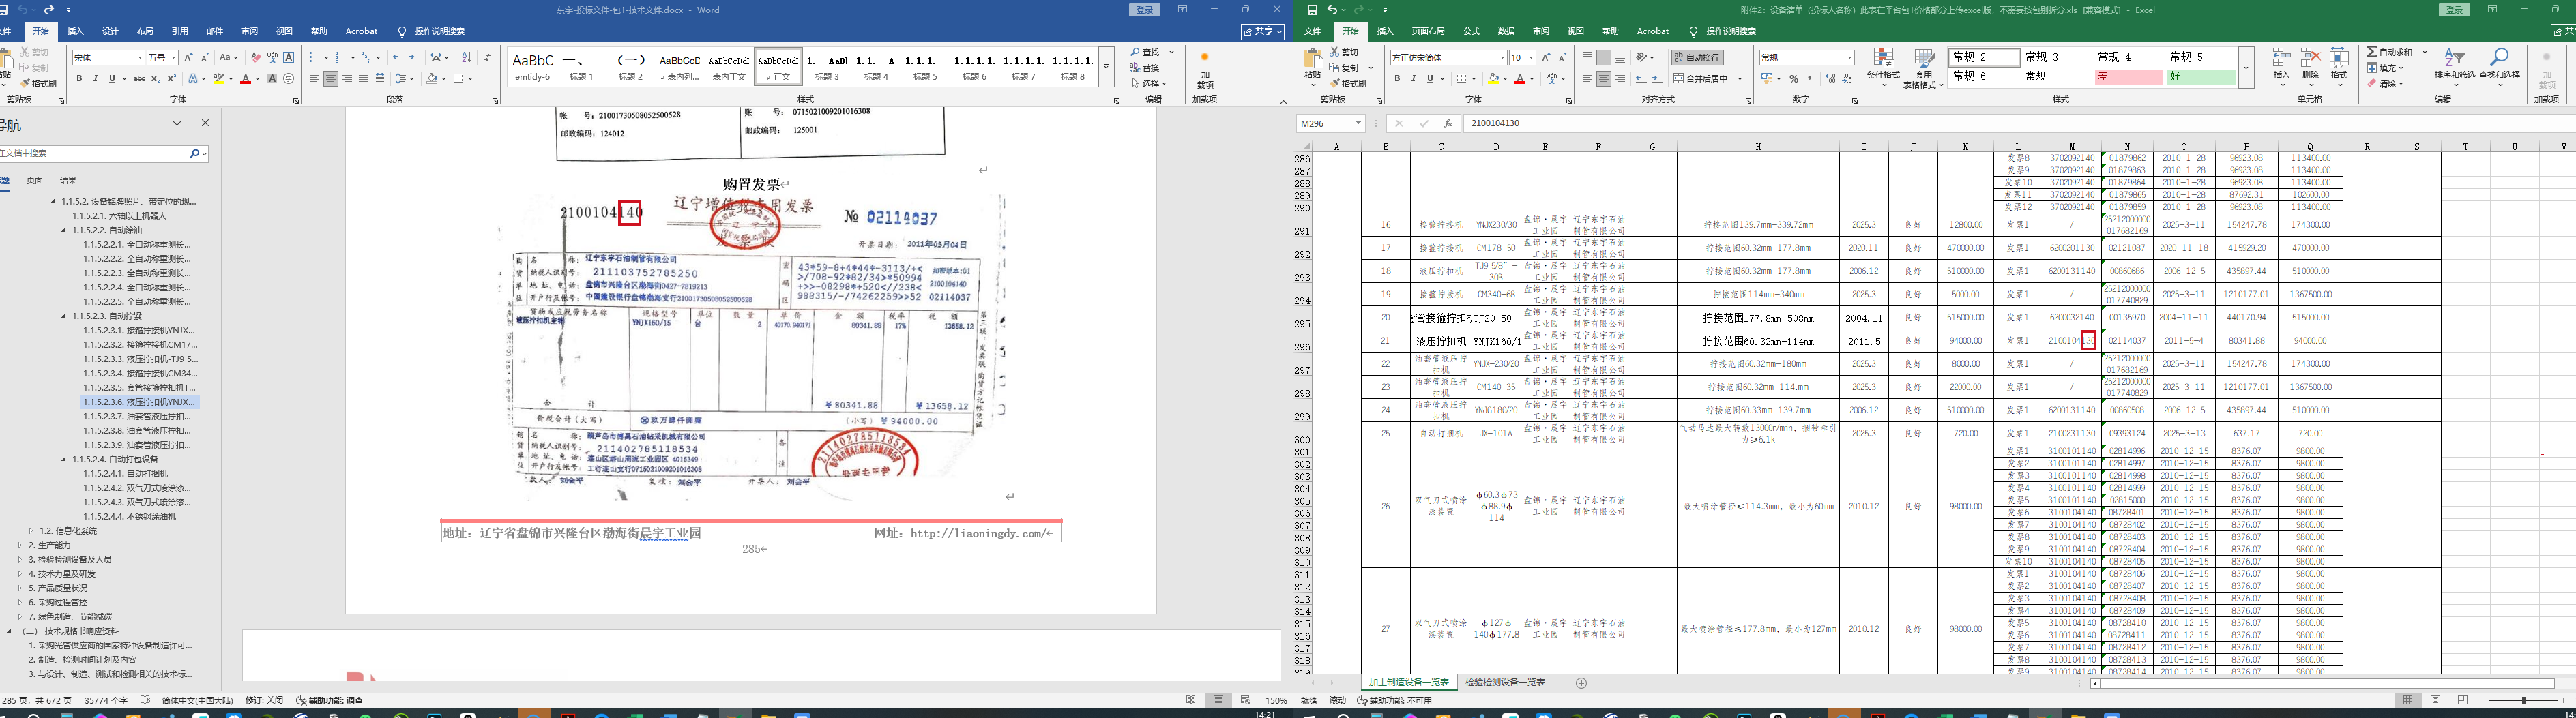Click 自动求和 (AutoSum) in Excel
2576x718 pixels.
2390,52
